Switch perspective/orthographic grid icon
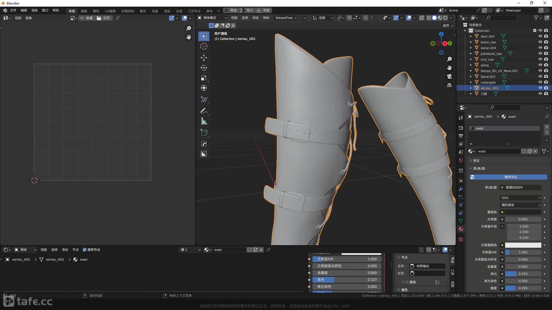Viewport: 552px width, 310px height. click(x=449, y=85)
